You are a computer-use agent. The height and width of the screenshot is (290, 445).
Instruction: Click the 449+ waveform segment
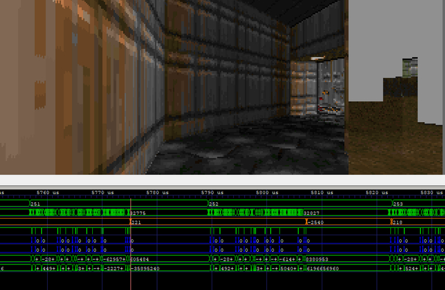point(48,268)
